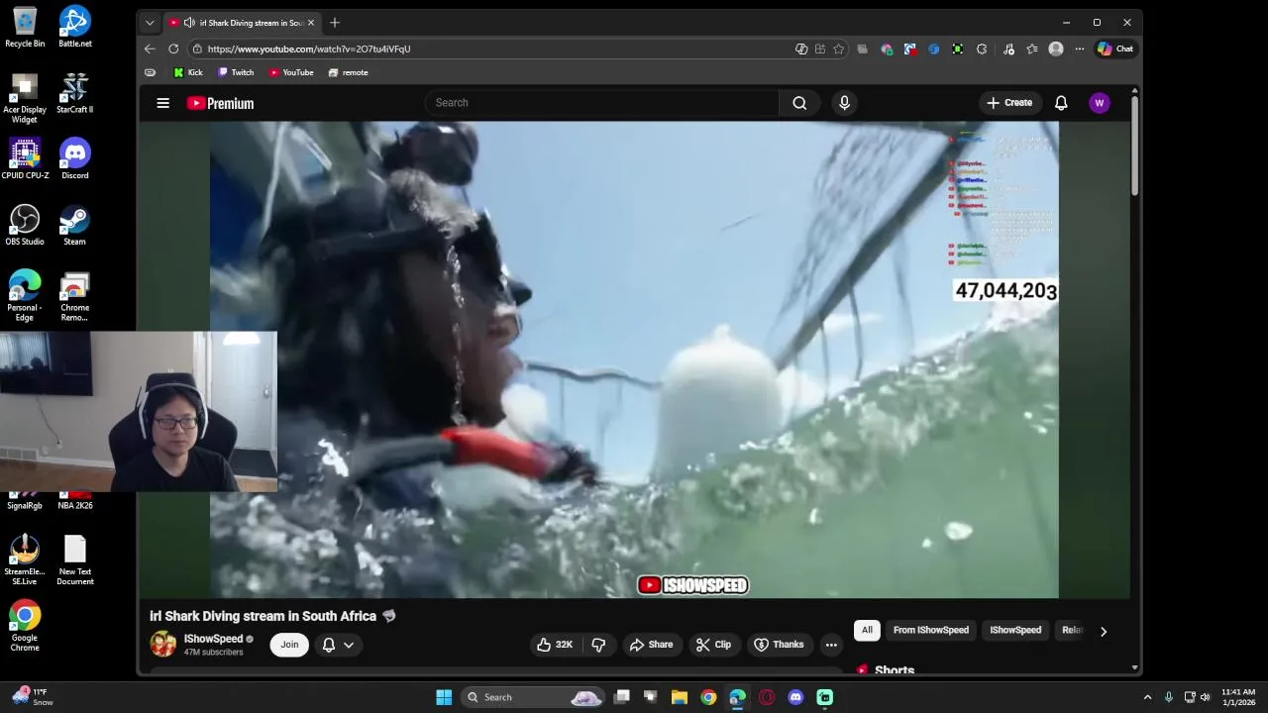The width and height of the screenshot is (1268, 713).
Task: Mute tab via speaker icon on tab
Action: [x=189, y=22]
